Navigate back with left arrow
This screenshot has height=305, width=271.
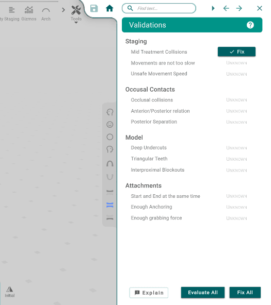[226, 8]
